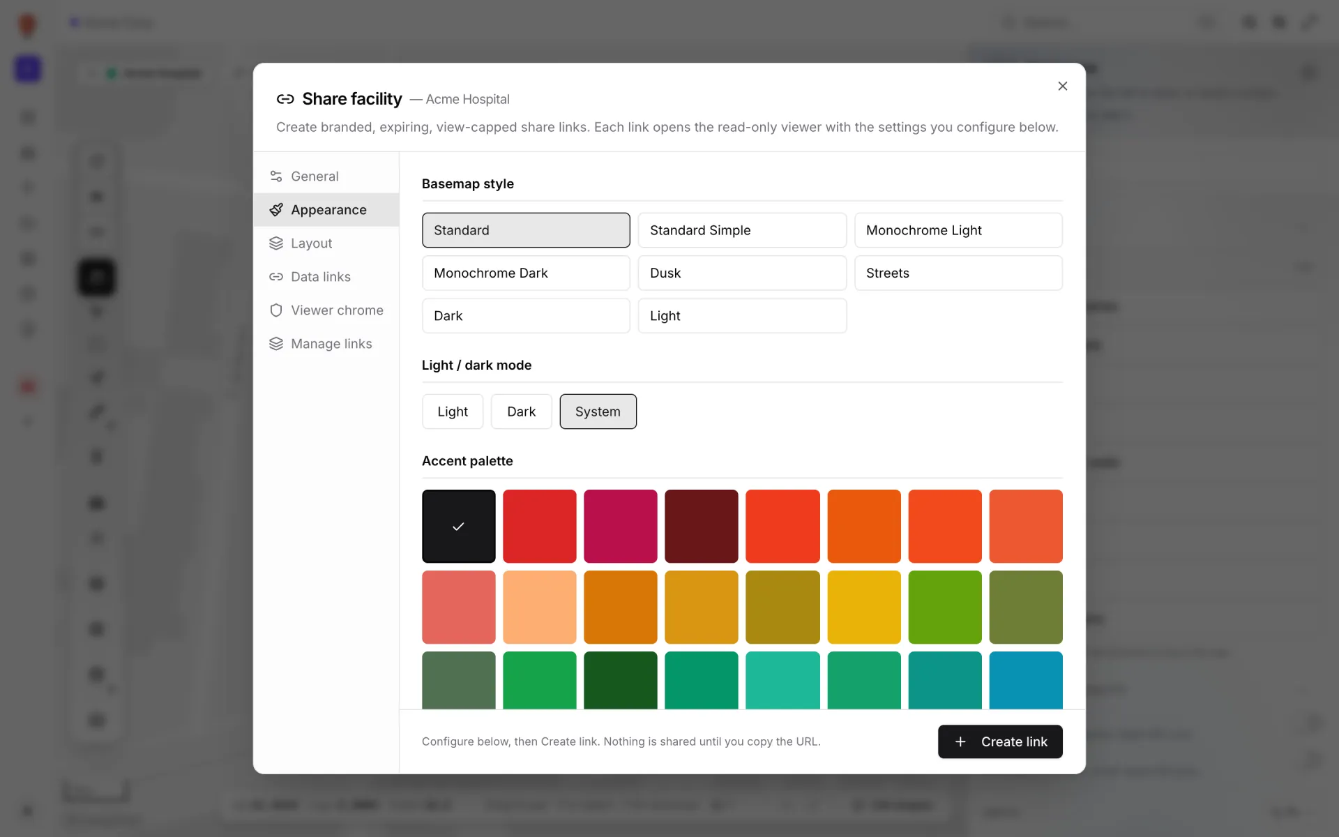Click the General sliders icon
Image resolution: width=1339 pixels, height=837 pixels.
276,176
